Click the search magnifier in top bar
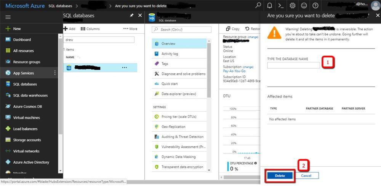Screen dimensions: 381x186 [258, 5]
